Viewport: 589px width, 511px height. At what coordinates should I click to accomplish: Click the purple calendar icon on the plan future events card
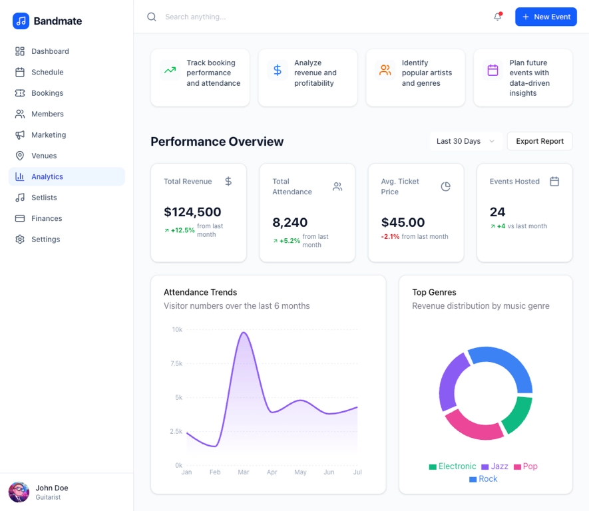[x=493, y=70]
